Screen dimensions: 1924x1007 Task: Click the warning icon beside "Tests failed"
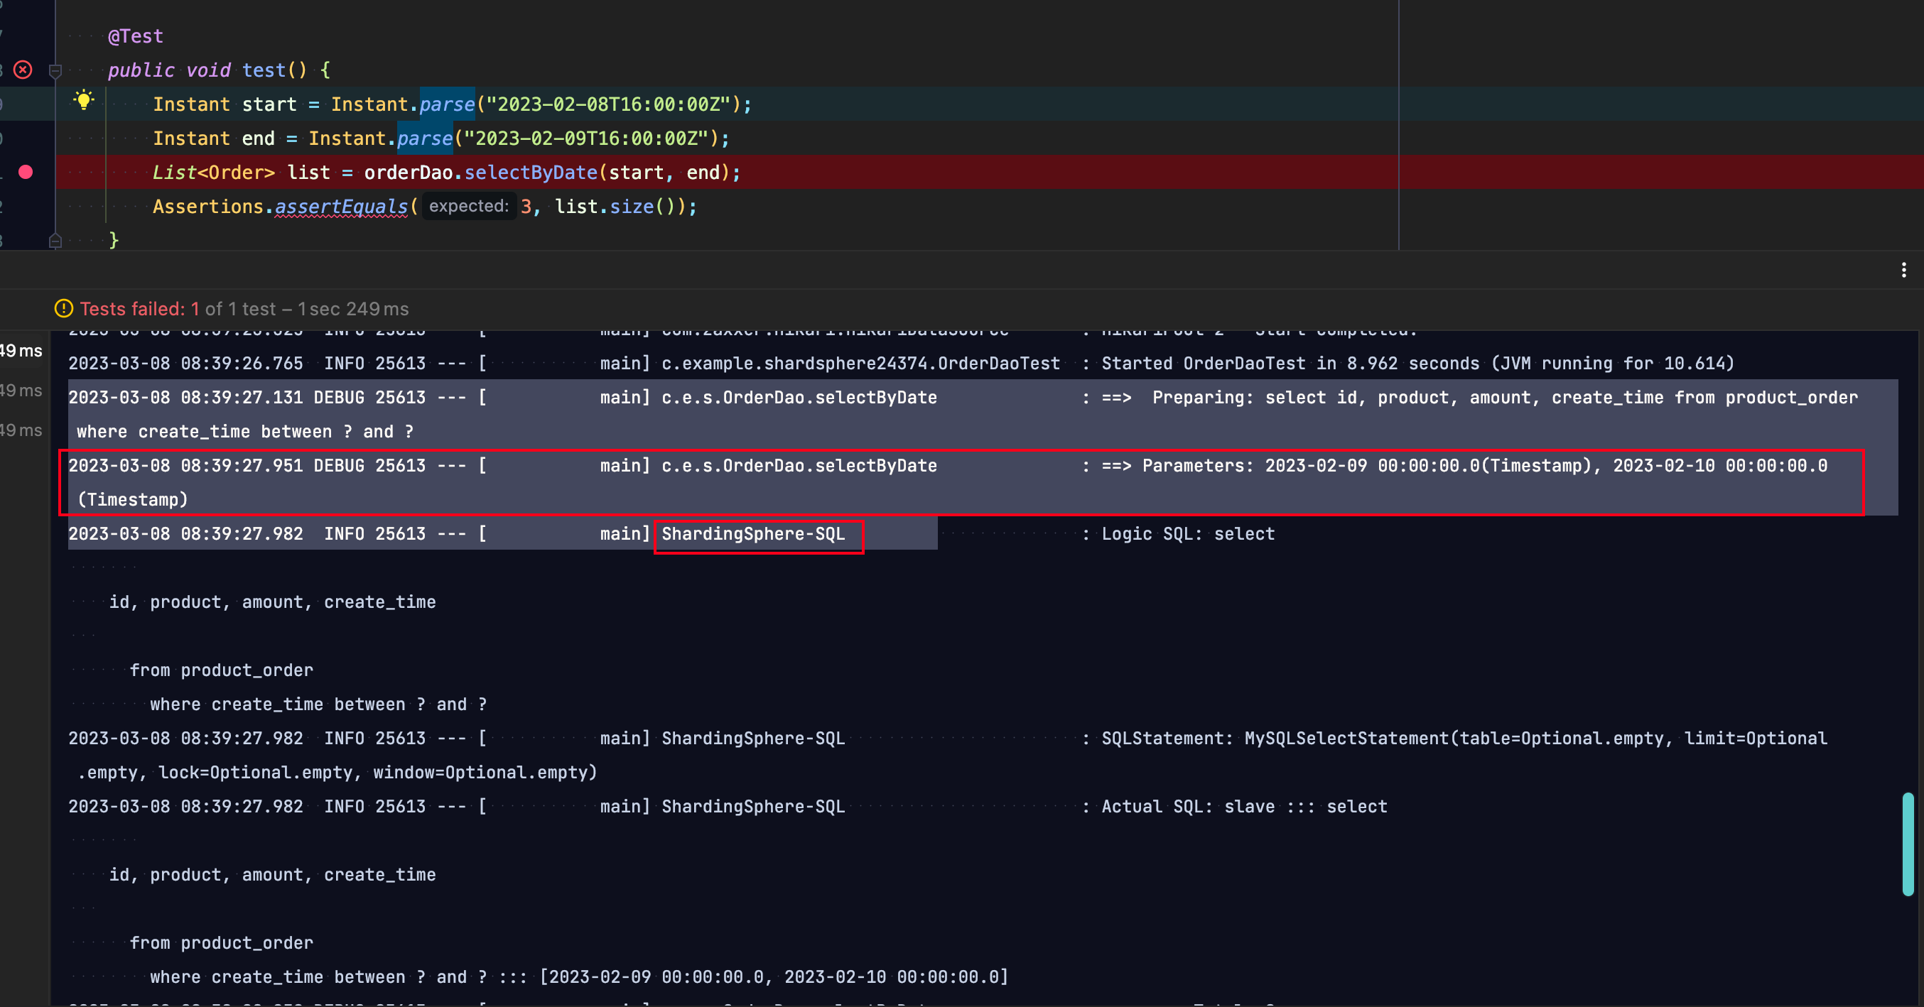[63, 308]
